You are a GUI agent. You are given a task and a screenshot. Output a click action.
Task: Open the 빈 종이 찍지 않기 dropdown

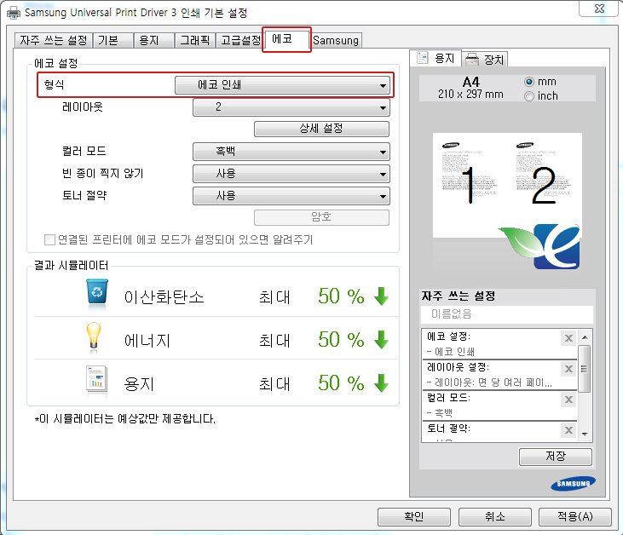[291, 174]
